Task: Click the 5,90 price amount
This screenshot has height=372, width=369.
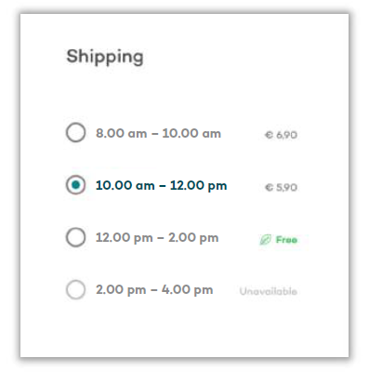Action: 286,187
